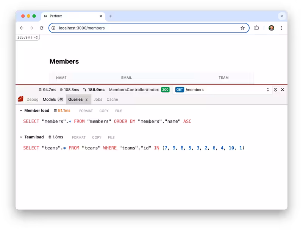Click the blue GET method badge

(180, 90)
